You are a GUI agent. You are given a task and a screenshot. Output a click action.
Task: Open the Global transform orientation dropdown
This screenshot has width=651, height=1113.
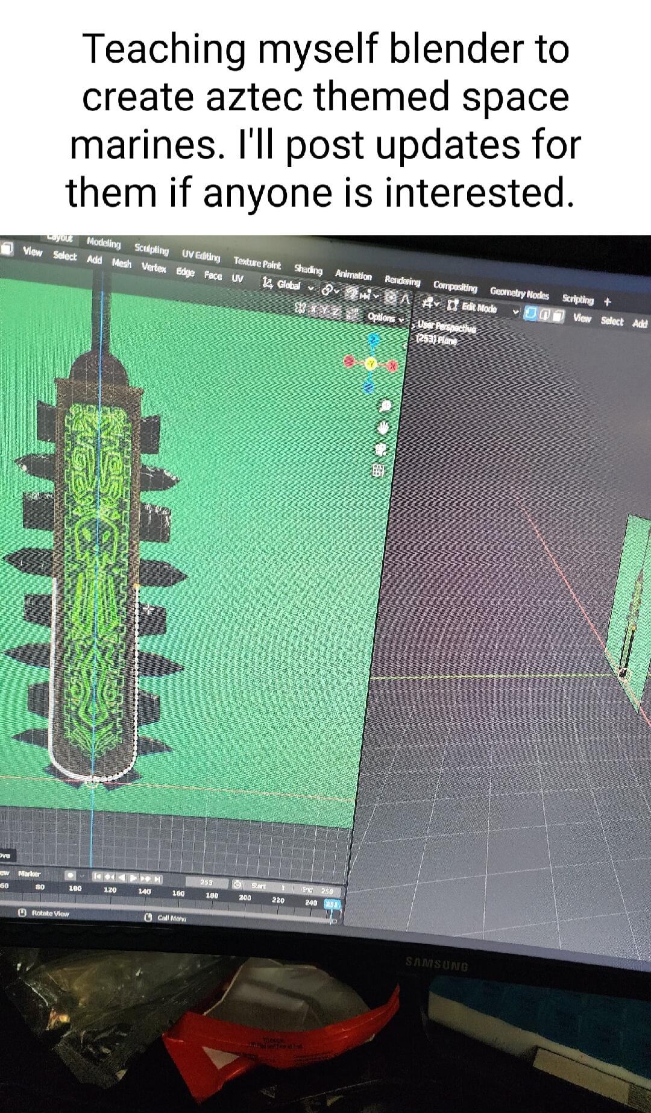[x=288, y=285]
